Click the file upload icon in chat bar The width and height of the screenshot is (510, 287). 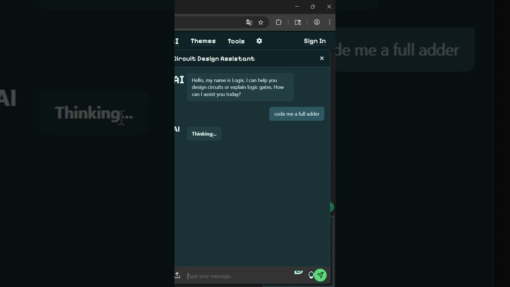pyautogui.click(x=177, y=275)
